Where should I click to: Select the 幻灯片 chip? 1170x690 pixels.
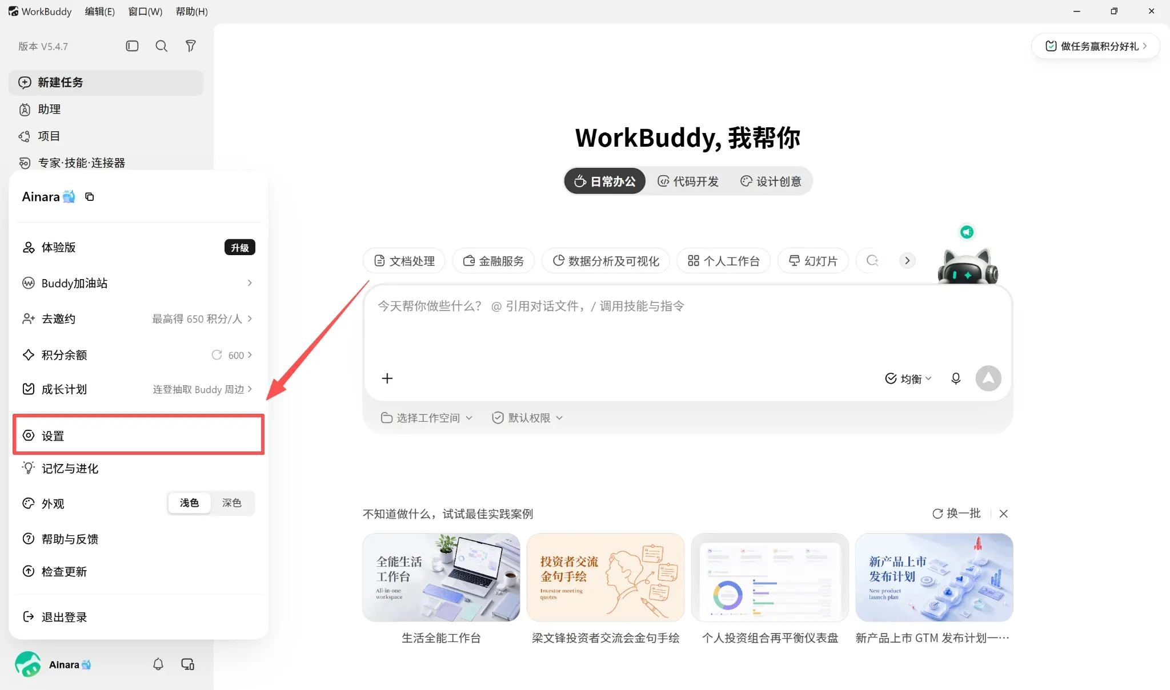pos(813,261)
